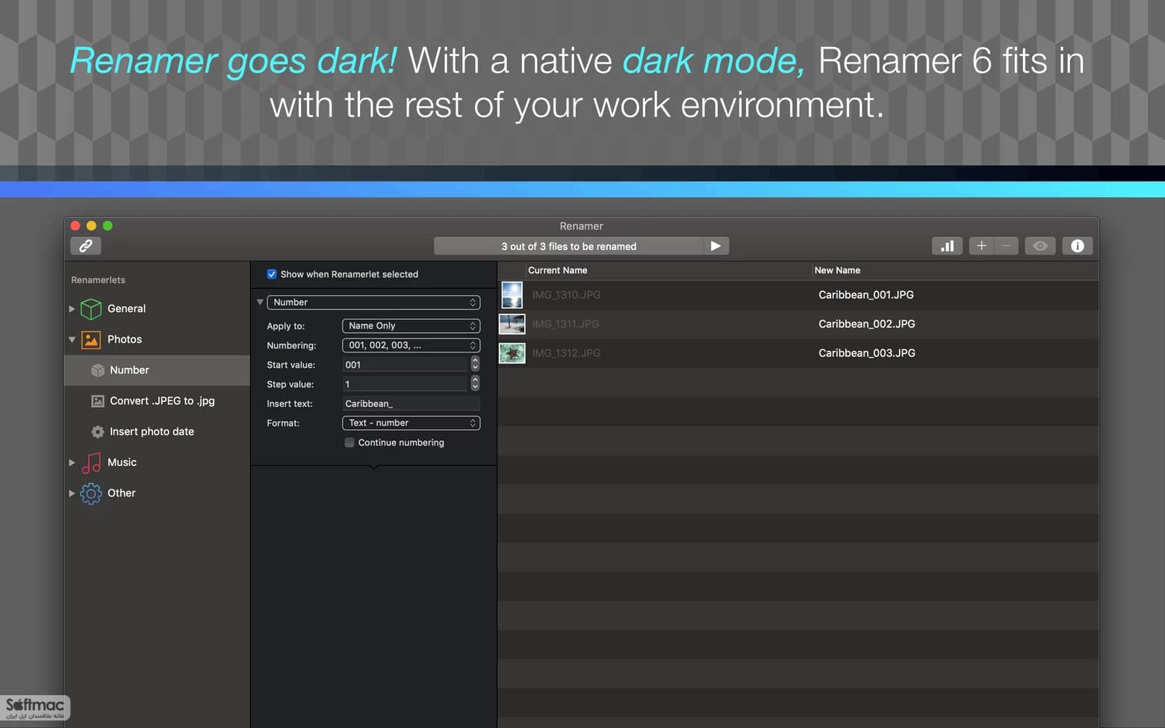Click the Other blue gear icon
This screenshot has width=1165, height=728.
91,494
